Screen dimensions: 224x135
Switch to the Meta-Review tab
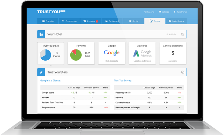point(176,21)
